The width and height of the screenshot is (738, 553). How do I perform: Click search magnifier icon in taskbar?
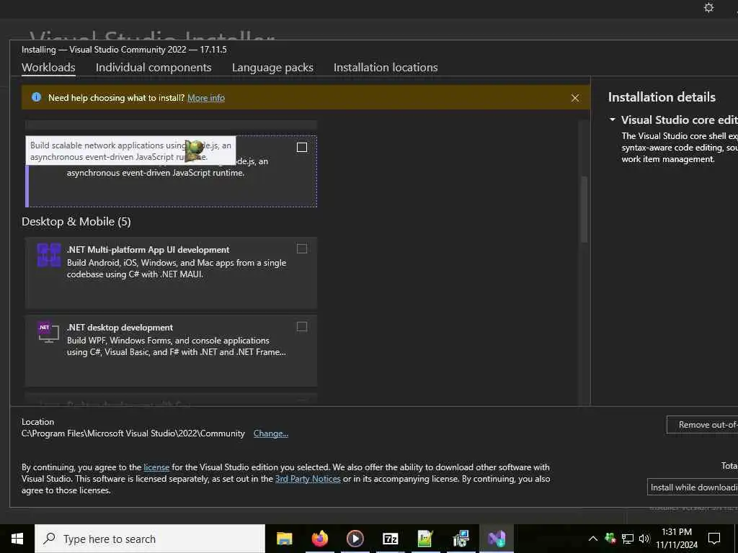pos(49,539)
